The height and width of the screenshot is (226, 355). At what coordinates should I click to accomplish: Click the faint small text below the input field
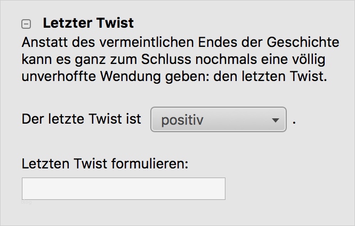(x=27, y=203)
